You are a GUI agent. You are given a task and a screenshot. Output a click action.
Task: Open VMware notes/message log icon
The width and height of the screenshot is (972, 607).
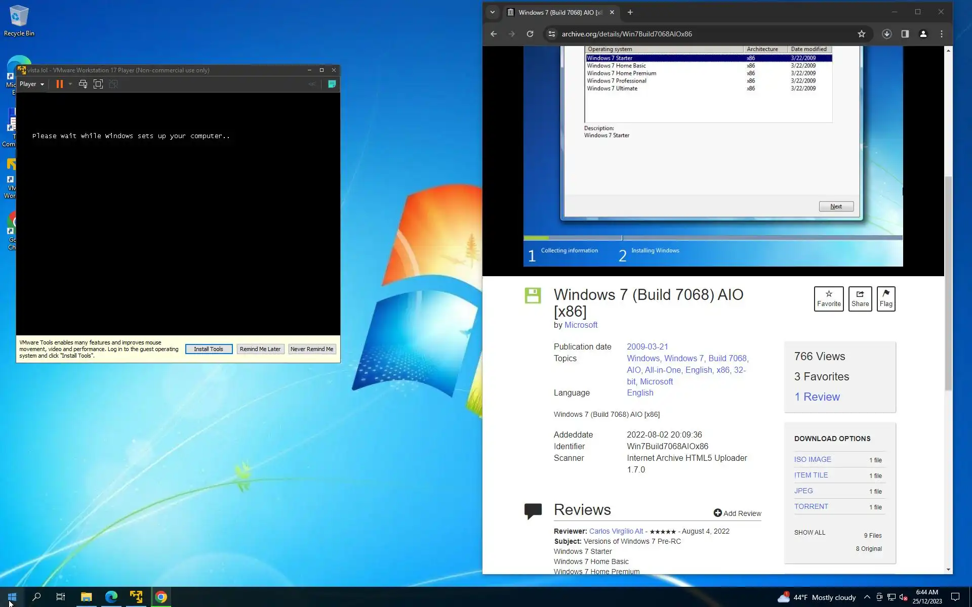click(332, 84)
